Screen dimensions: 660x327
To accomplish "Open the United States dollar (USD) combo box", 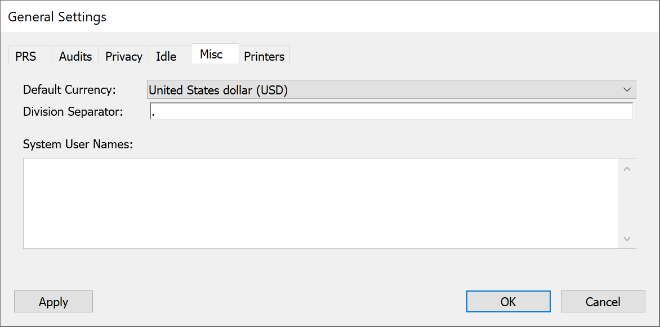I will coord(391,89).
